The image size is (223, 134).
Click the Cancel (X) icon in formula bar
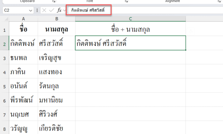pyautogui.click(x=44, y=10)
